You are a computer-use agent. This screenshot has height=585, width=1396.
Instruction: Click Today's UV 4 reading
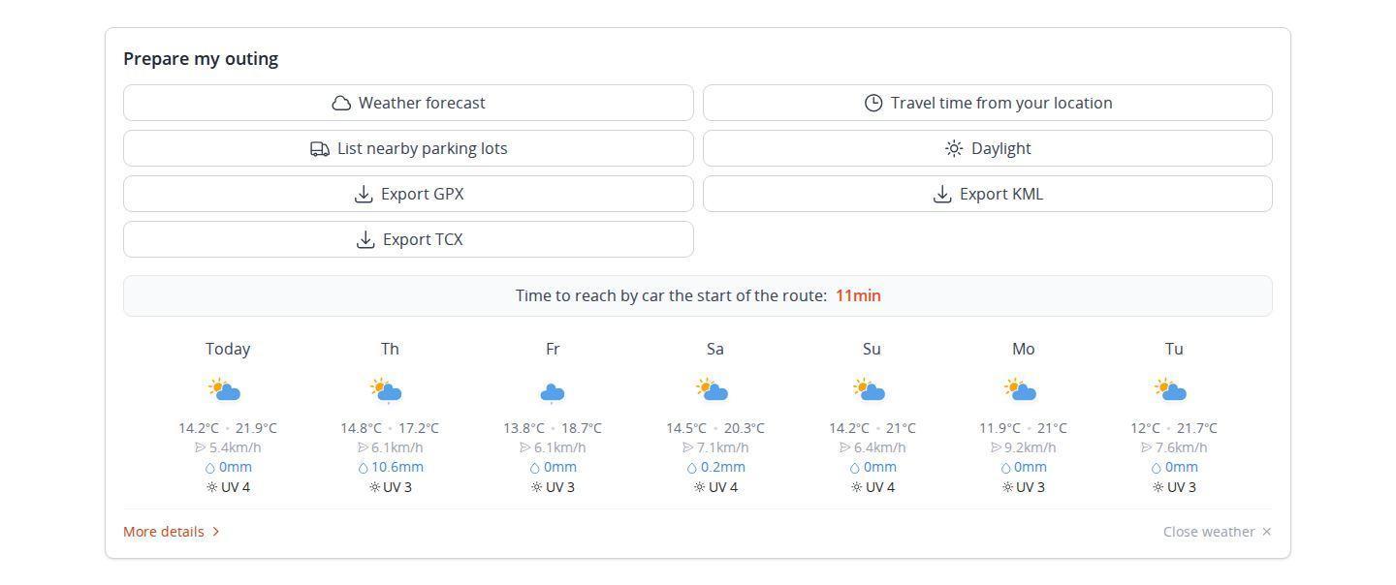tap(236, 487)
